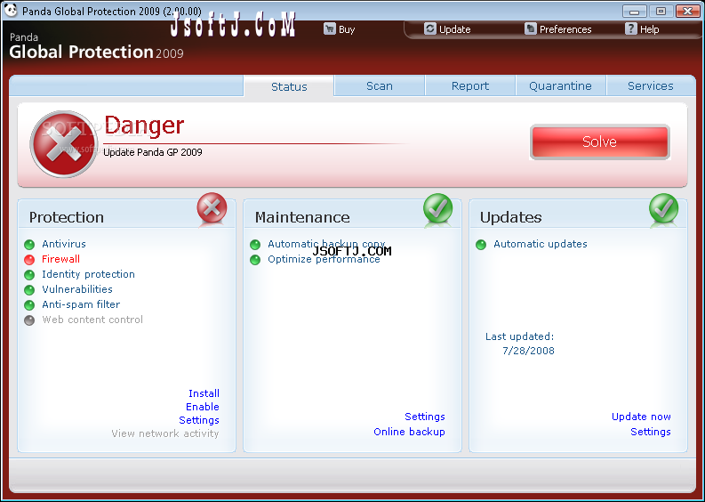Open Identity protection link
This screenshot has width=705, height=502.
88,274
